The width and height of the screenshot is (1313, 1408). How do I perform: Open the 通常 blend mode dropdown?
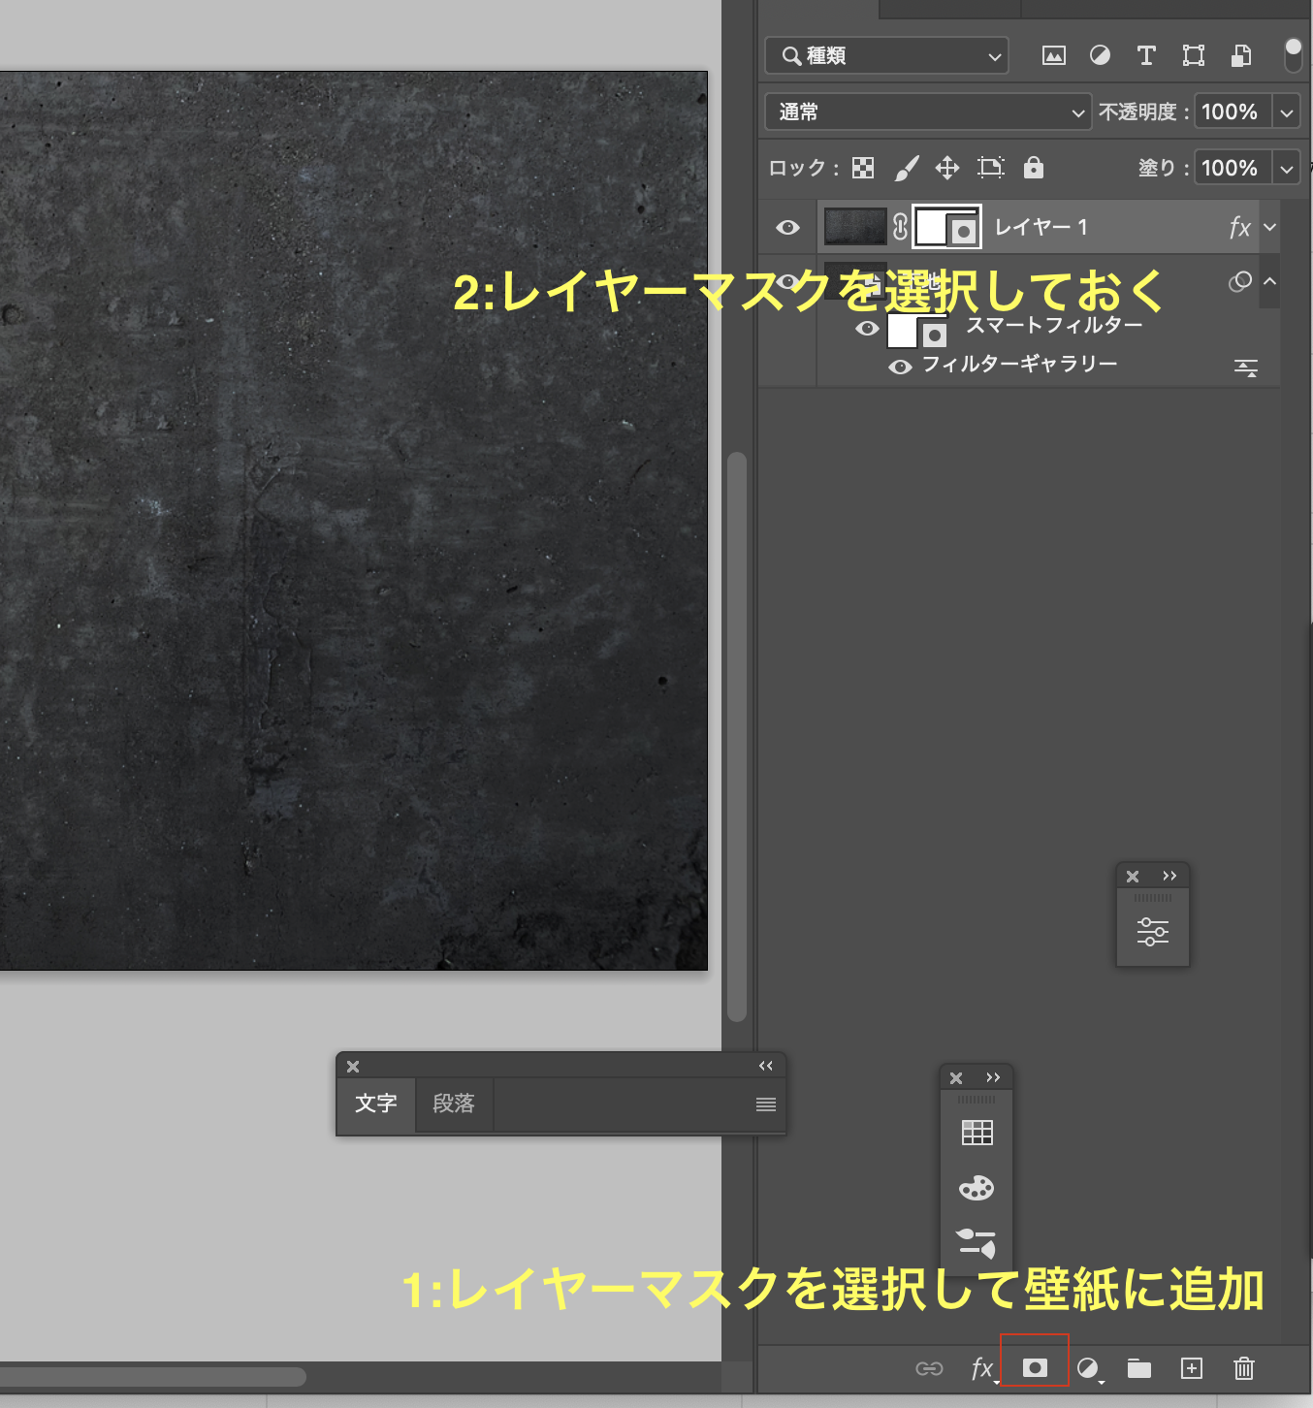click(928, 112)
